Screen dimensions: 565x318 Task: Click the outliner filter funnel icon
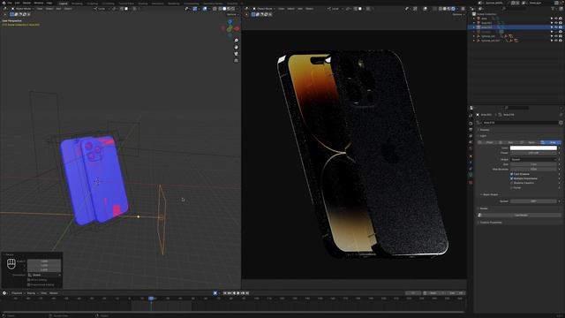click(553, 9)
